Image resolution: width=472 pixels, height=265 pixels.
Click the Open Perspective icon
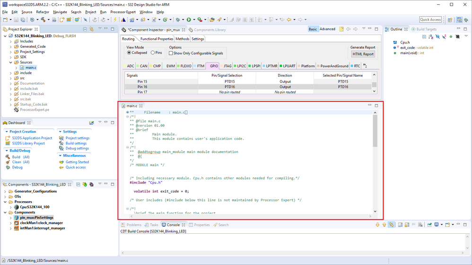(450, 19)
